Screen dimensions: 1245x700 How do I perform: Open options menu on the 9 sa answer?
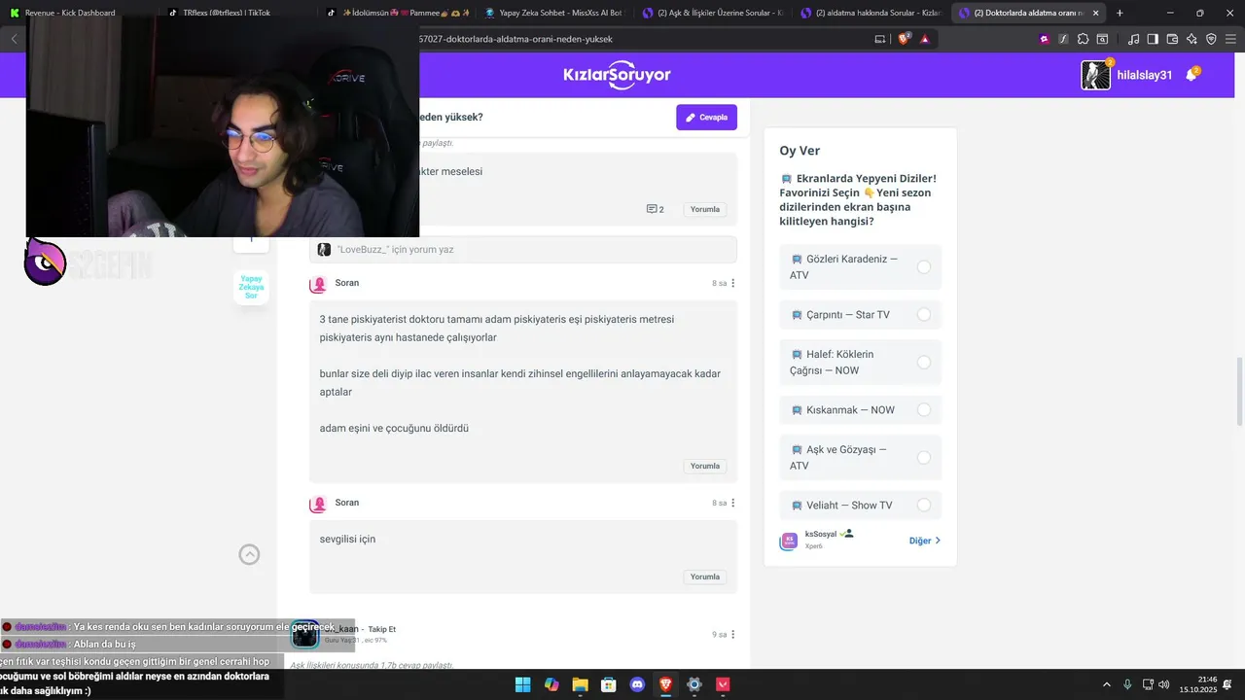click(733, 634)
